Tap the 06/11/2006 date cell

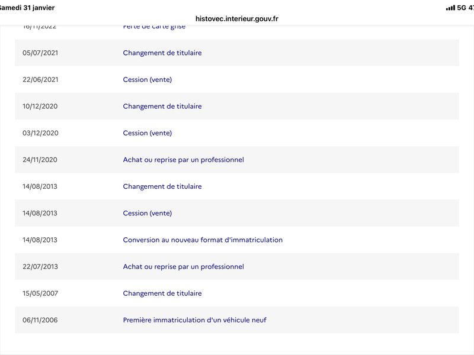40,320
